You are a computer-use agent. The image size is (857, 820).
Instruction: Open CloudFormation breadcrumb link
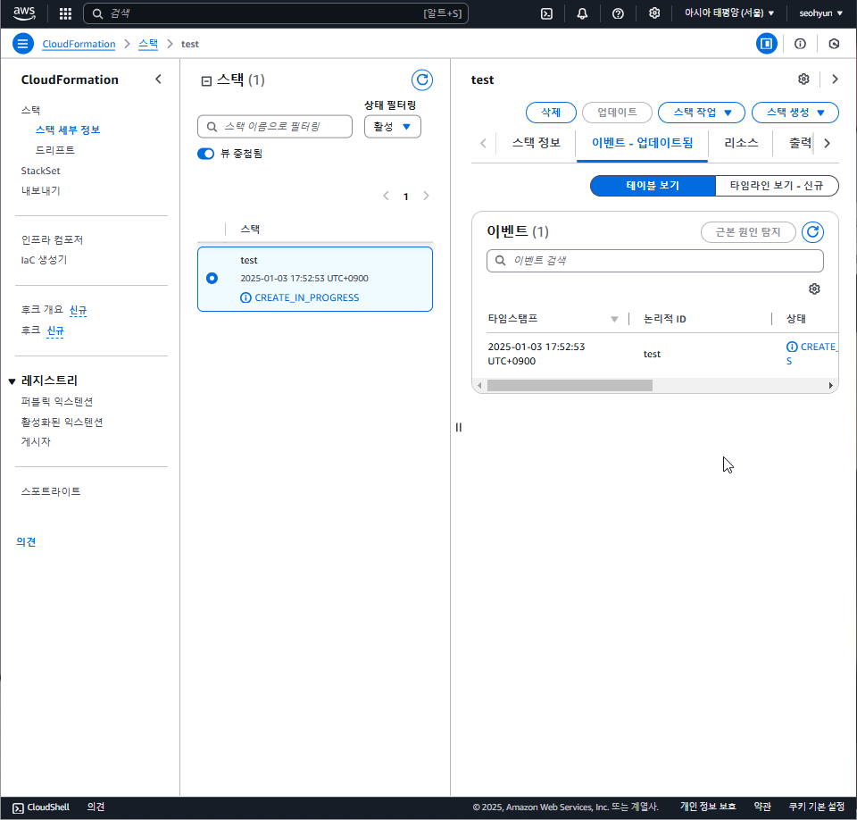click(79, 45)
